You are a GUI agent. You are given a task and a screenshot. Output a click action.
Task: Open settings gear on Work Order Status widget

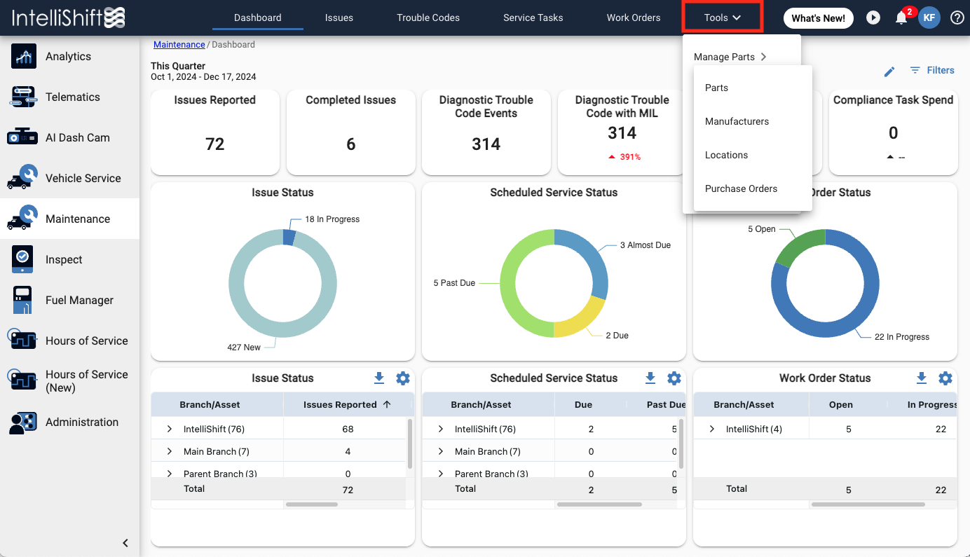945,378
